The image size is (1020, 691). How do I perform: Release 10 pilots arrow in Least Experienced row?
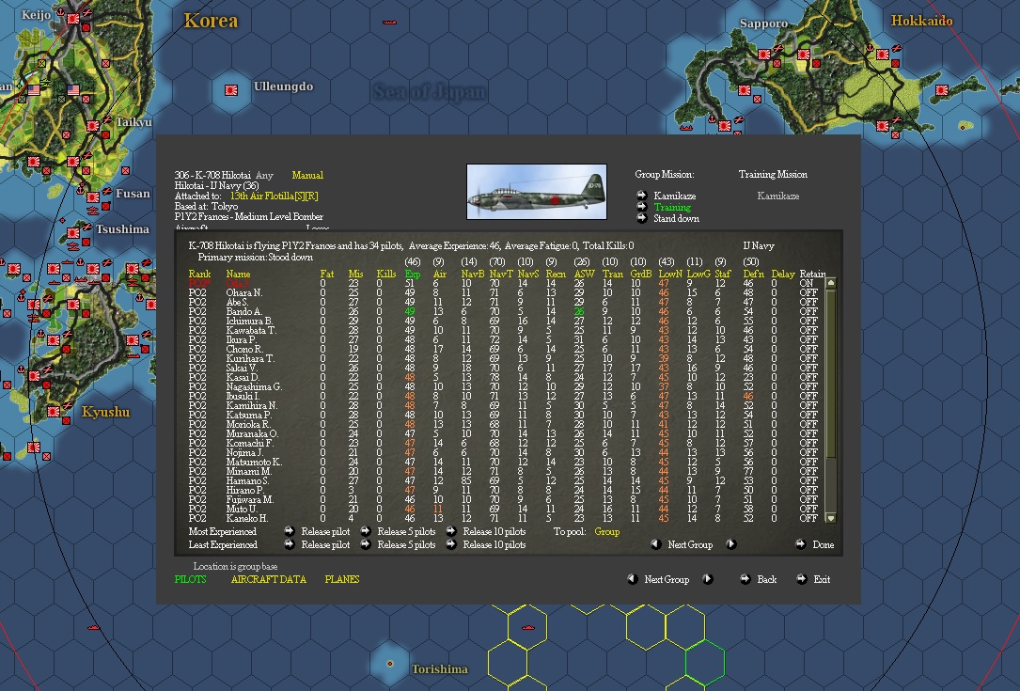click(451, 544)
